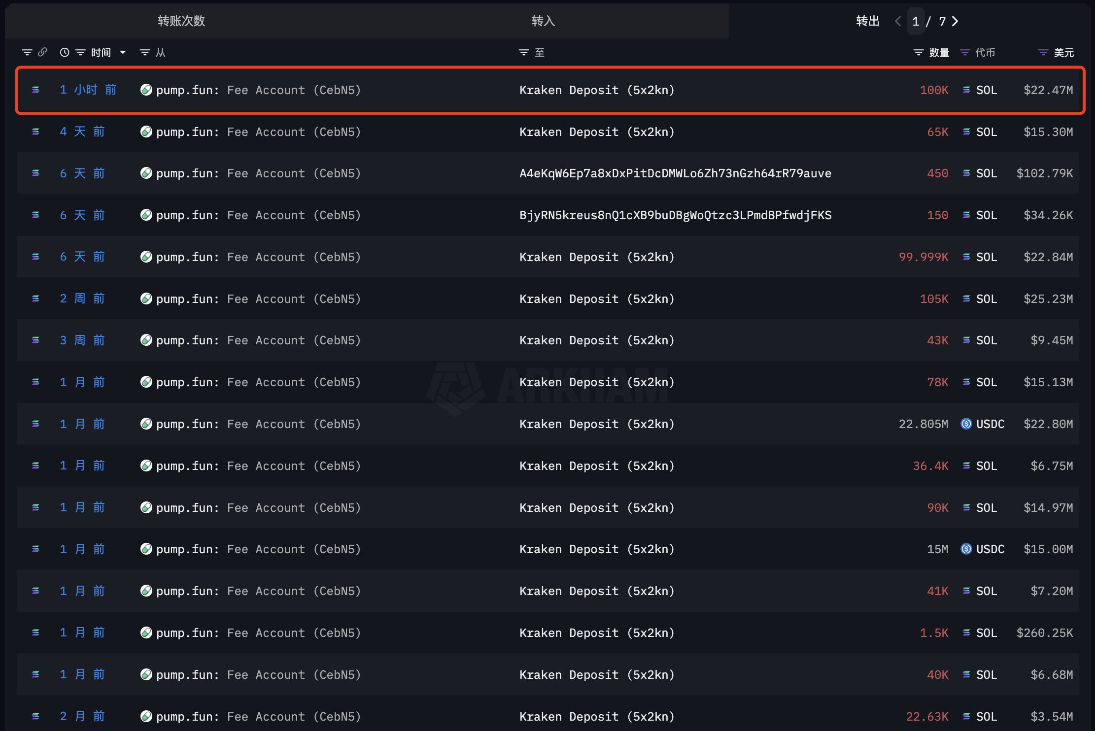1095x731 pixels.
Task: Open the "1 小时 前" transaction timestamp
Action: (x=88, y=90)
